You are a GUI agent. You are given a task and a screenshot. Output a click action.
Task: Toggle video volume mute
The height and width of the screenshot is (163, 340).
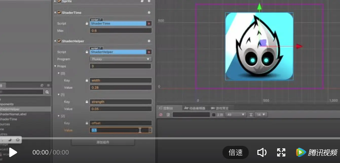[x=262, y=152]
